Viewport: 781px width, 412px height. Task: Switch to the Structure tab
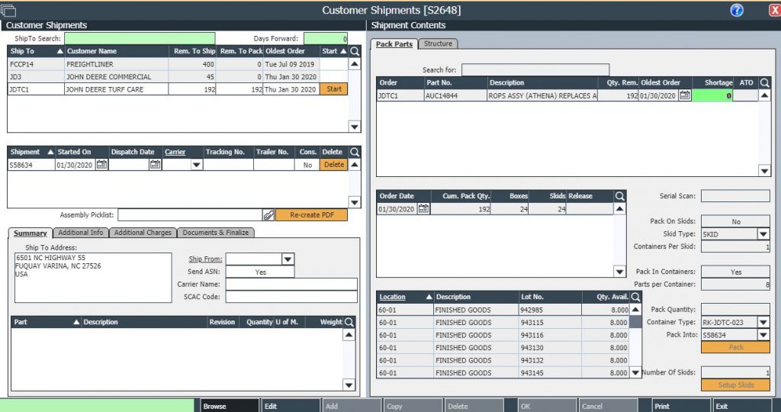click(438, 43)
